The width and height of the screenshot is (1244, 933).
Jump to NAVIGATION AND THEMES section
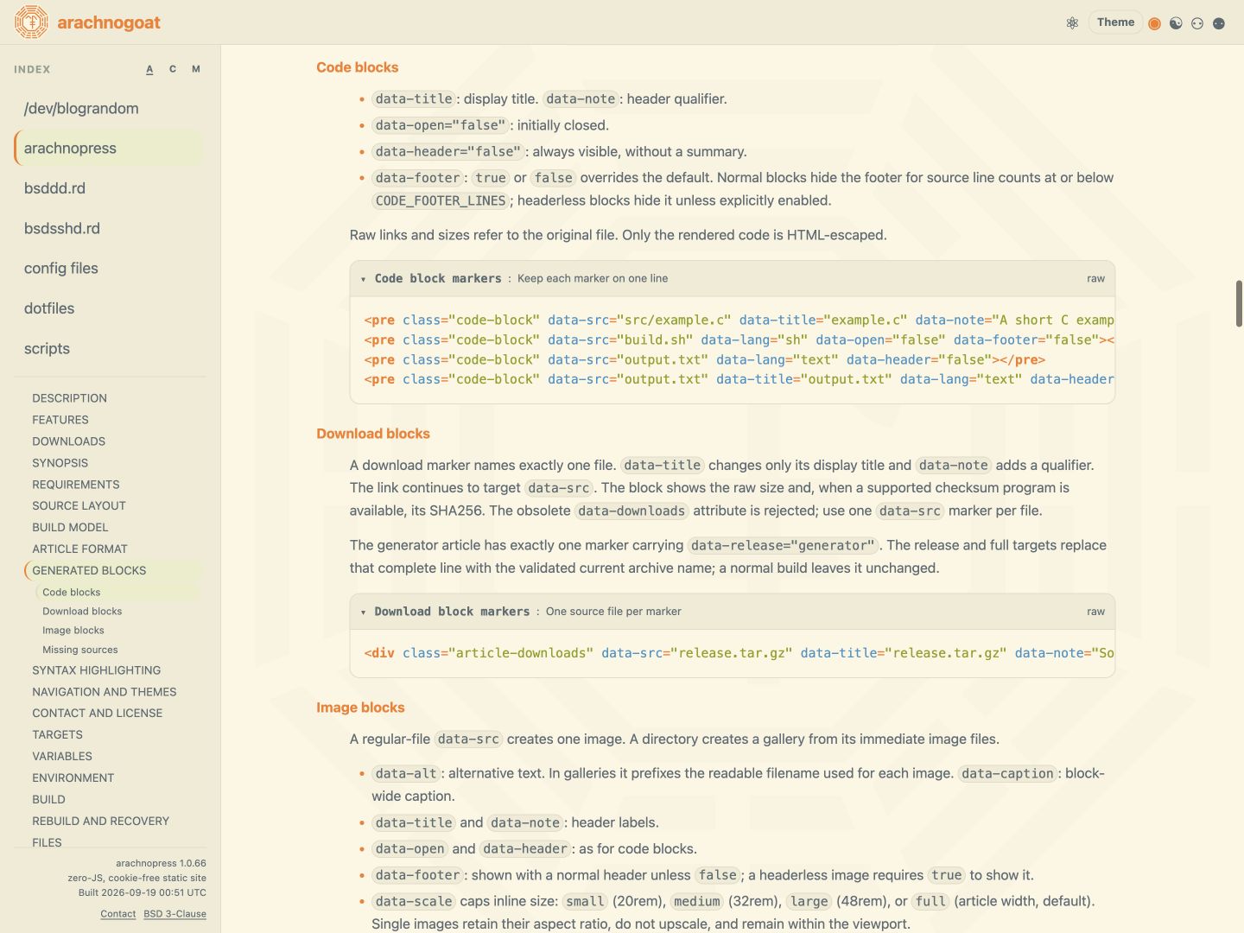[104, 692]
